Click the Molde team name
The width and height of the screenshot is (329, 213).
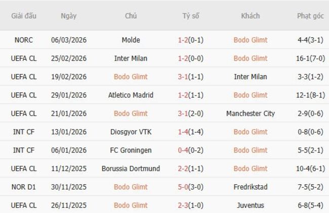tap(131, 40)
